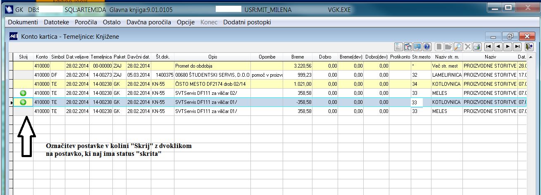Toggle green plus on MELES row 14-00238
The height and width of the screenshot is (195, 541).
23,93
